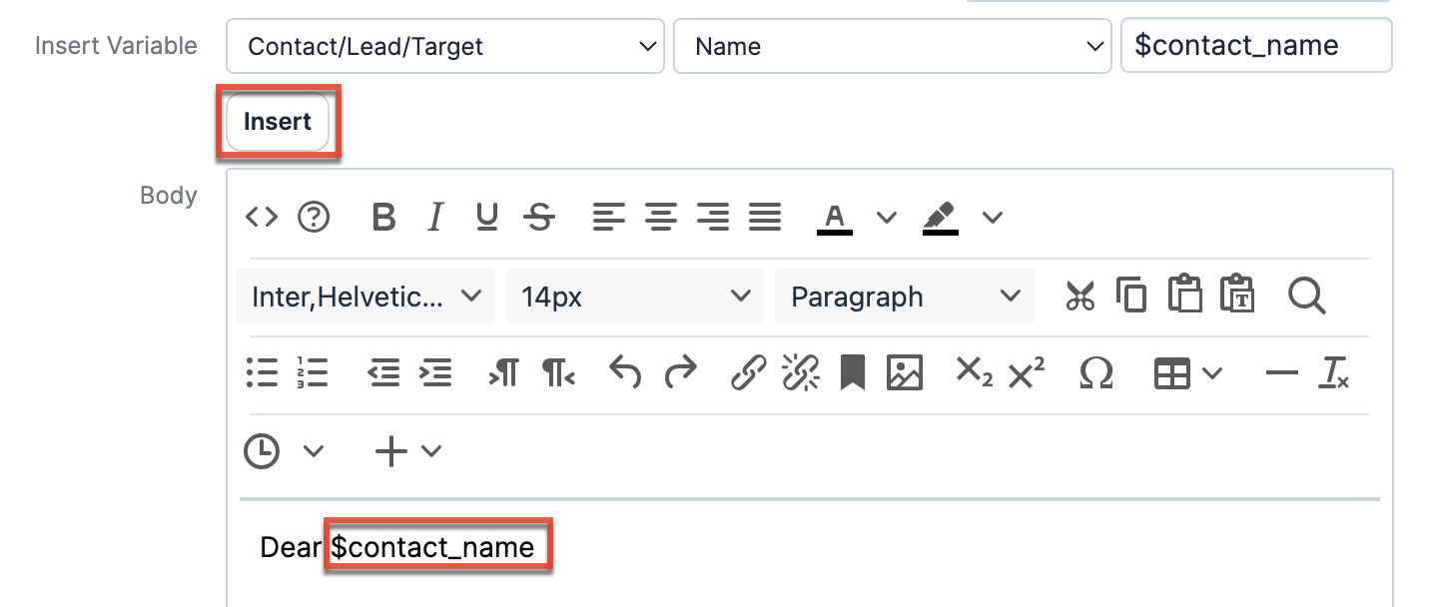The width and height of the screenshot is (1432, 607).
Task: Open the Paragraph format dropdown
Action: point(904,297)
